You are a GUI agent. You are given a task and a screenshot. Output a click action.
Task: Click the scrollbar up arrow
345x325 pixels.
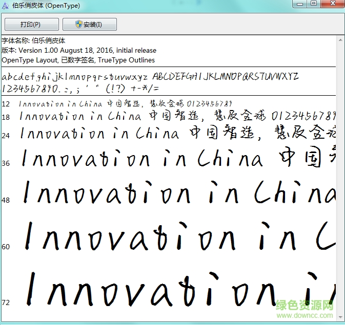click(340, 40)
